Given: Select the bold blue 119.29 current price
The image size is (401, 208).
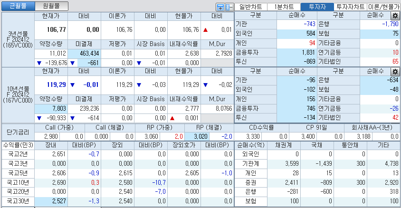Looking at the screenshot, I should (56, 85).
